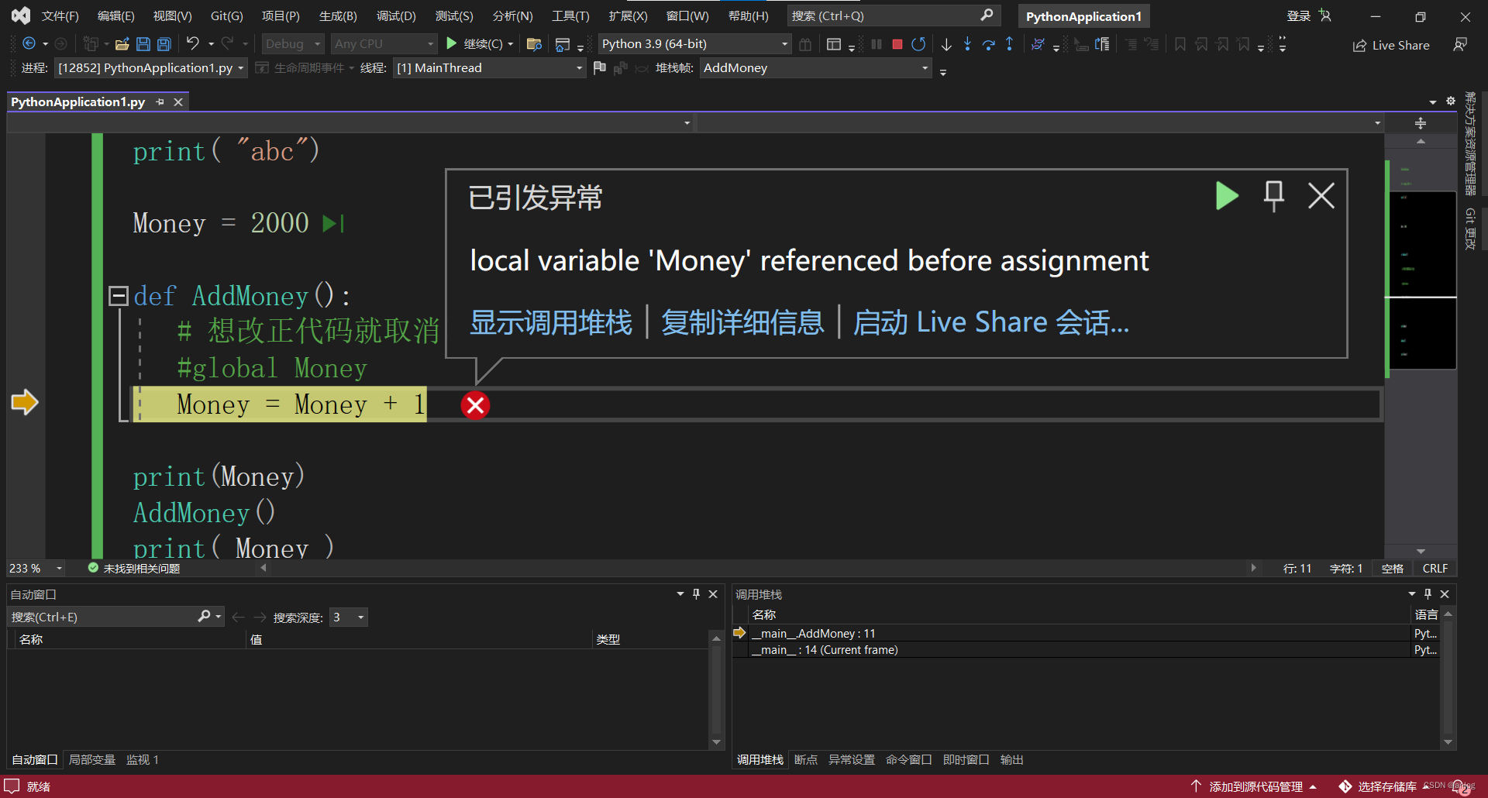Screen dimensions: 1488x798
Task: Click the Step Over icon
Action: (988, 44)
